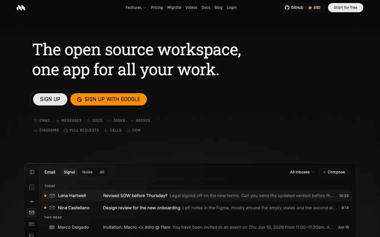
Task: Go to the Pricing page
Action: pyautogui.click(x=157, y=7)
